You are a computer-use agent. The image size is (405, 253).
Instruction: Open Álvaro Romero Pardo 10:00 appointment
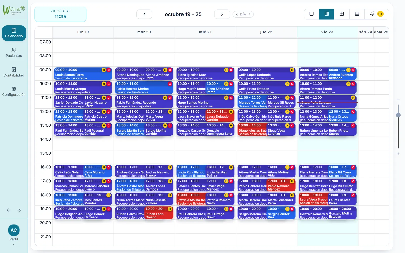328,88
